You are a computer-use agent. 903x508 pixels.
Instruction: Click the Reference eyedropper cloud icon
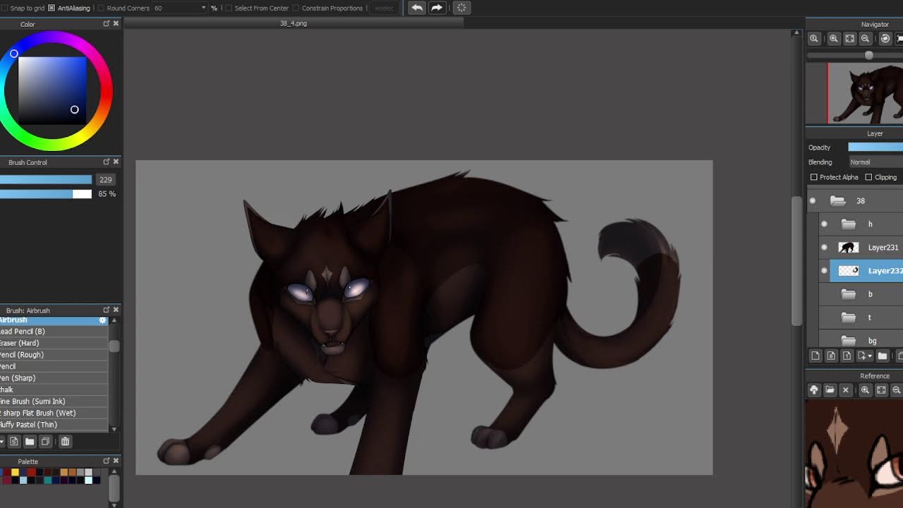coord(814,390)
